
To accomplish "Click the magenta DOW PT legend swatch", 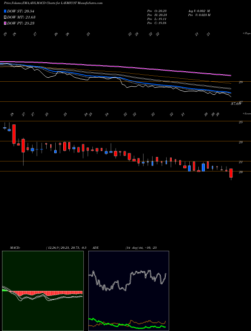I will pos(5,23).
